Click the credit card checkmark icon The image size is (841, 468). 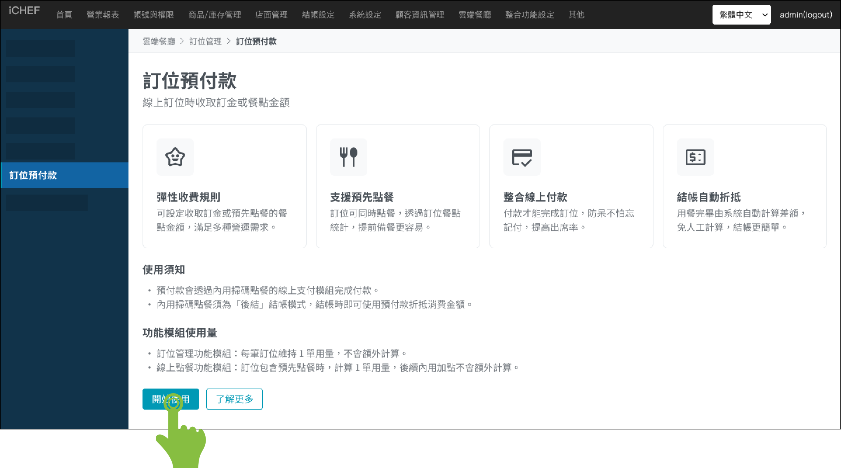pos(522,157)
